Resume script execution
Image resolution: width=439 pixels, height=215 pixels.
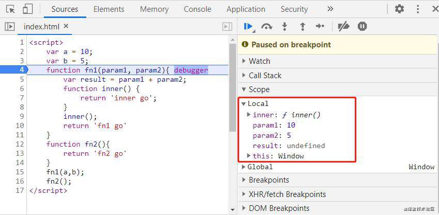point(248,27)
